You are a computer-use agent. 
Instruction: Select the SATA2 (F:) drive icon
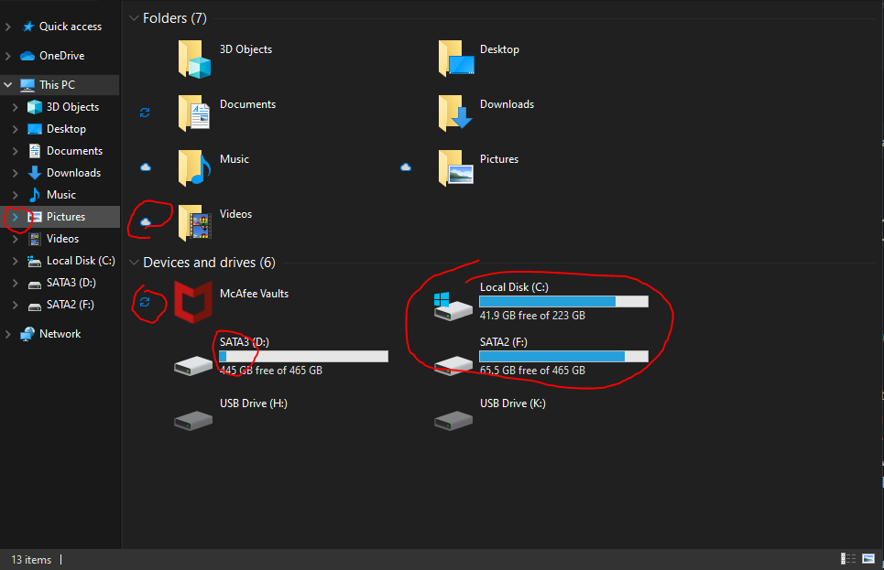(x=453, y=366)
